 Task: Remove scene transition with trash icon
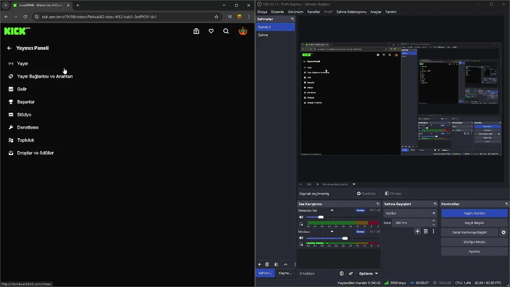point(426,231)
